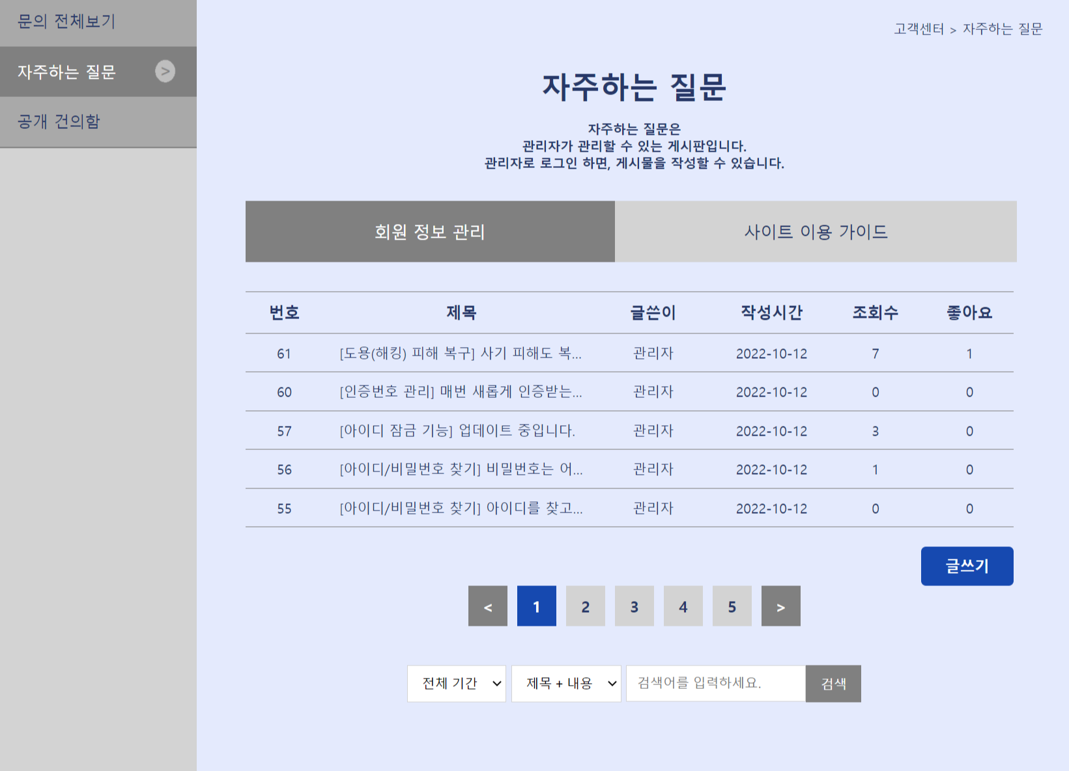Open 문의 전체보기 in the sidebar
Screen dimensions: 1069x771
[98, 21]
